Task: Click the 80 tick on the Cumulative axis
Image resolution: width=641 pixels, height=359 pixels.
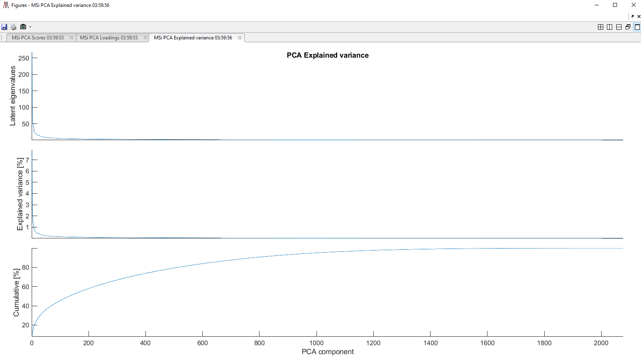Action: point(26,267)
